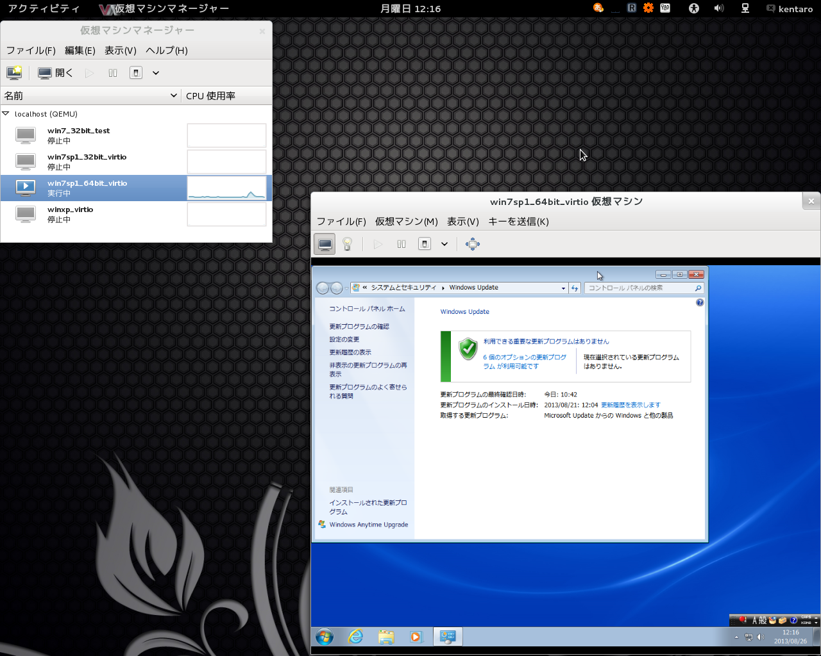Open Windows Media Player on guest taskbar
The width and height of the screenshot is (821, 656).
416,637
